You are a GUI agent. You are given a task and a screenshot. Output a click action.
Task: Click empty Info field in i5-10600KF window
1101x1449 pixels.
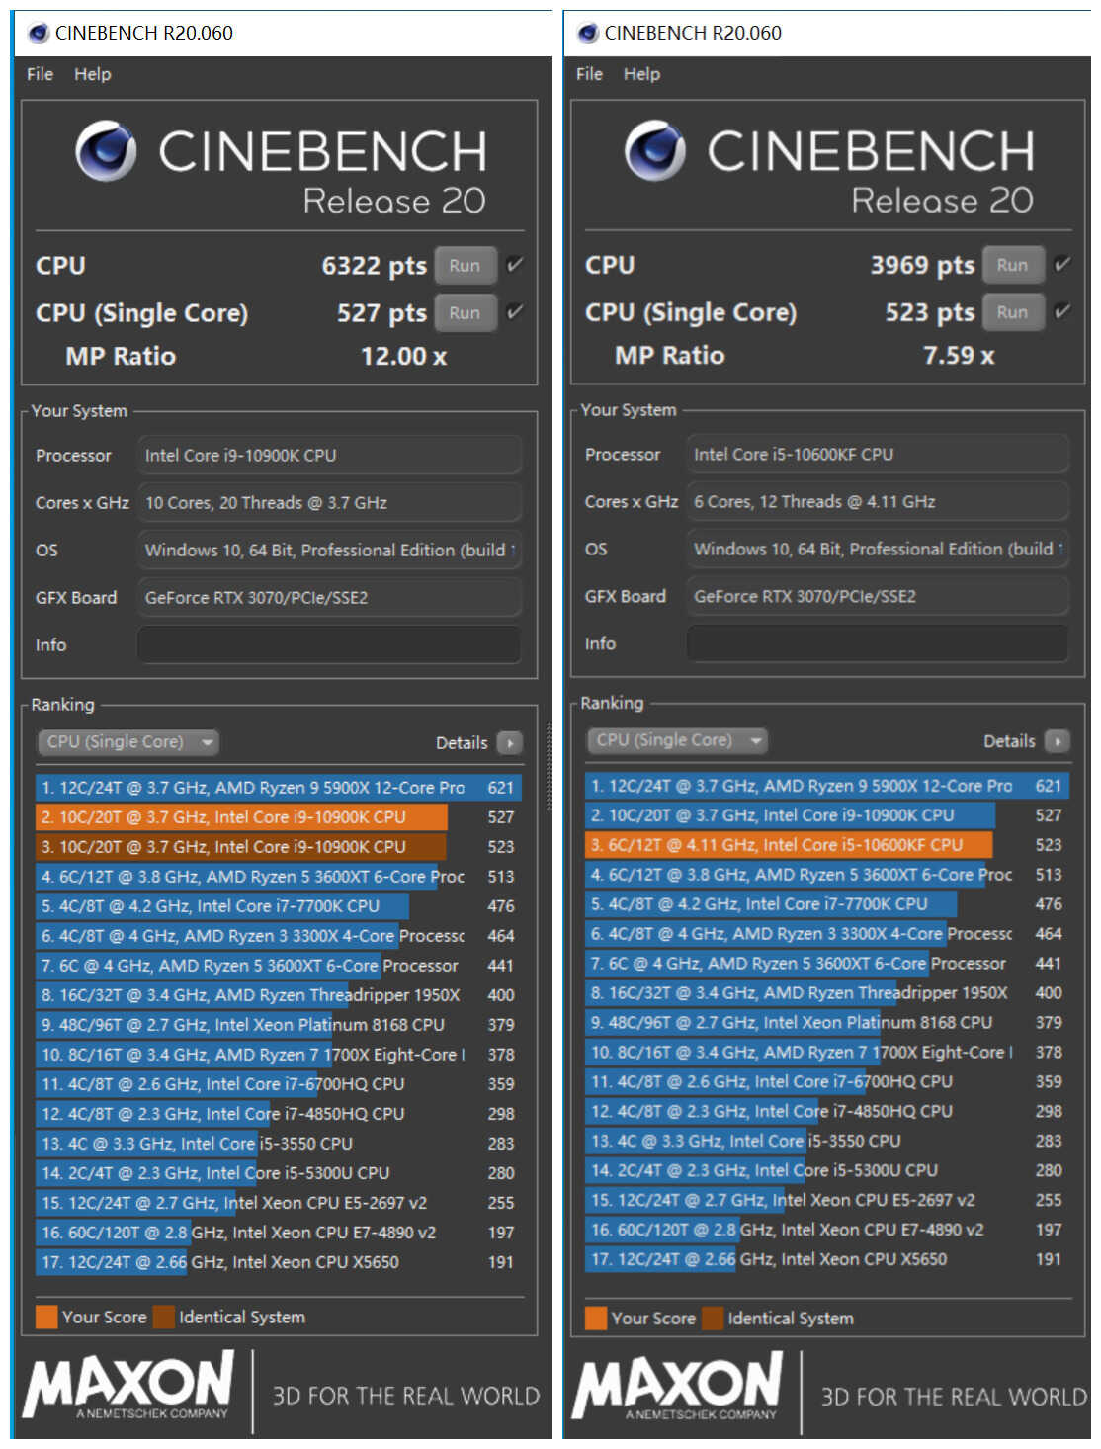tap(878, 643)
